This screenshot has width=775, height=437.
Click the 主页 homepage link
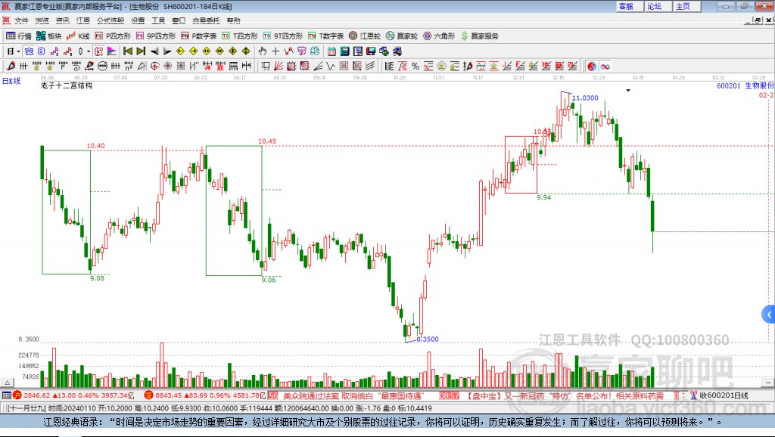(x=683, y=6)
